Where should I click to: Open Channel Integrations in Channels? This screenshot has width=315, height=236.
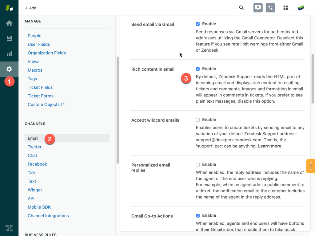tap(48, 216)
